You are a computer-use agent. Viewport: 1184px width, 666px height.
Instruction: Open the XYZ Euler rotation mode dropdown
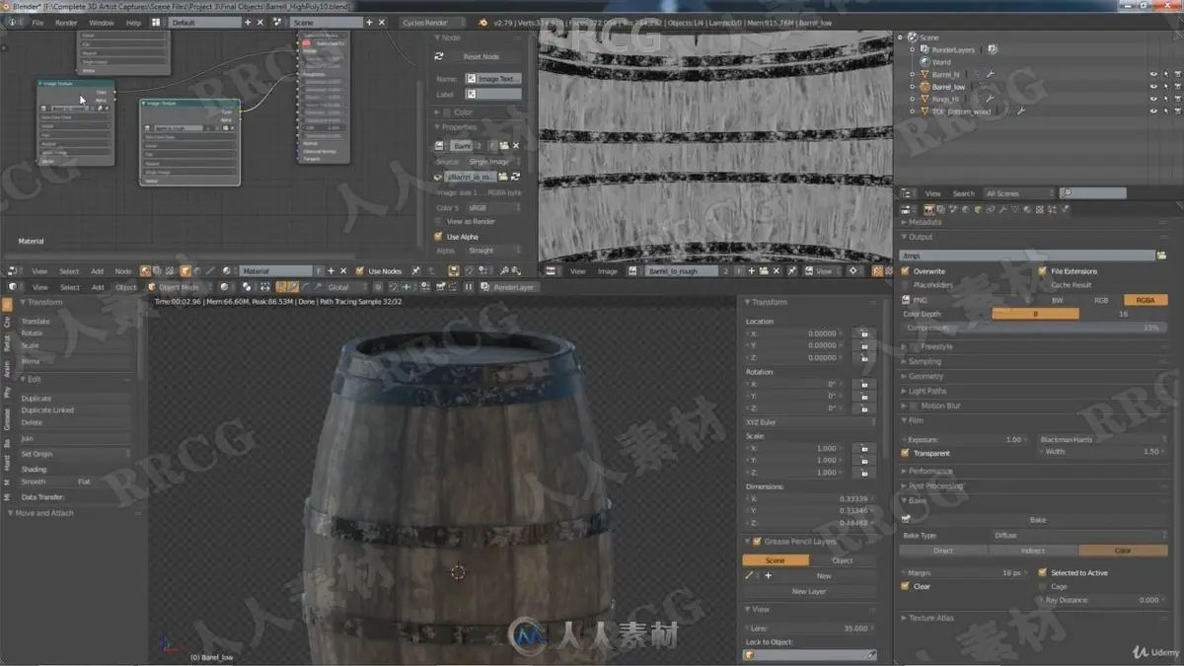click(809, 422)
